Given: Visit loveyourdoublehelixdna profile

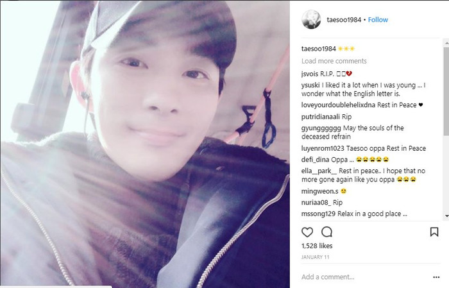Looking at the screenshot, I should point(338,105).
